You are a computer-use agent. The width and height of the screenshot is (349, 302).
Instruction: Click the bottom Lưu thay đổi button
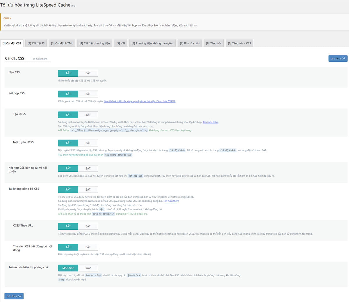click(14, 296)
